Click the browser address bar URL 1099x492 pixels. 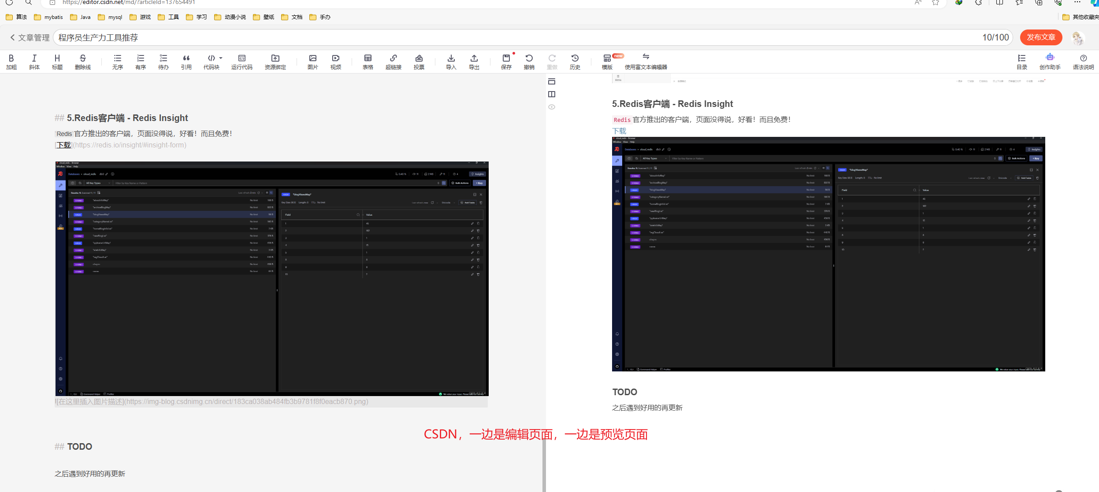tap(129, 2)
